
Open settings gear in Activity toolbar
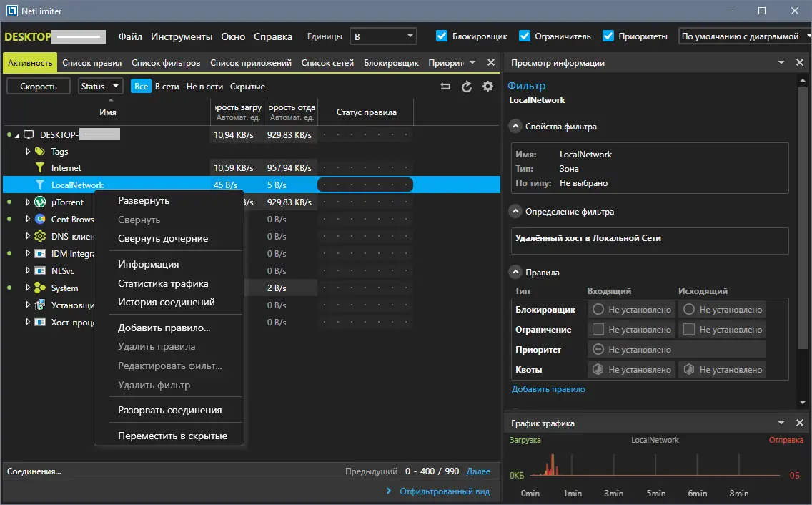pyautogui.click(x=488, y=87)
